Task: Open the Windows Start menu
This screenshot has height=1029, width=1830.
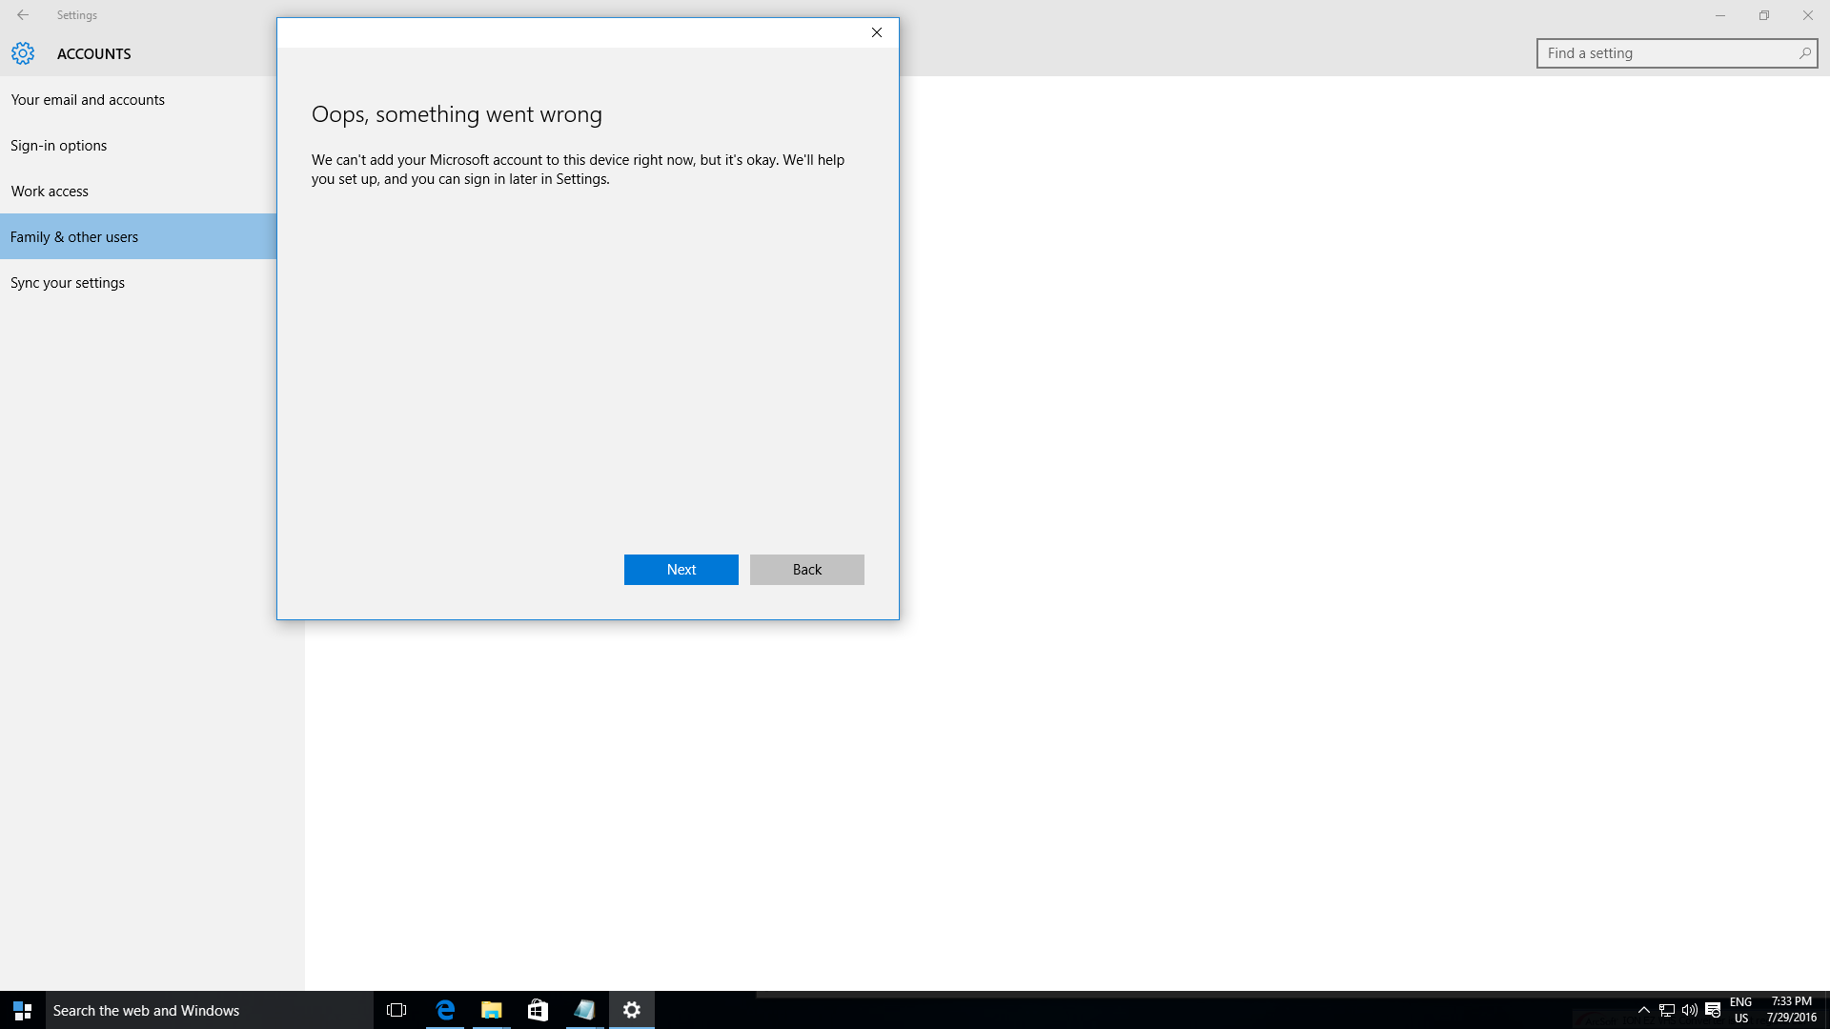Action: 23,1010
